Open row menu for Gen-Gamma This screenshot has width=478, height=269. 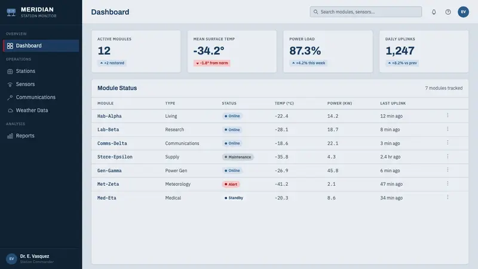coord(448,170)
